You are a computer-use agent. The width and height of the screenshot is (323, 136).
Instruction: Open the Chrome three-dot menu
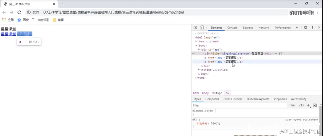[318, 12]
